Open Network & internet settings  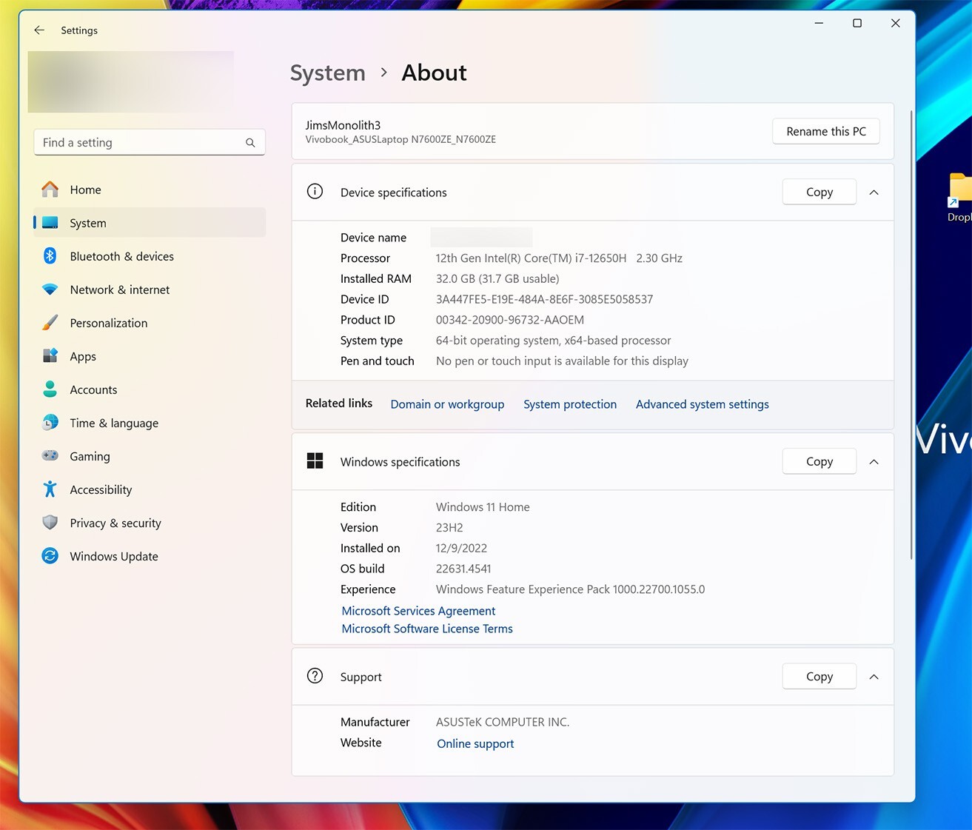[150, 290]
